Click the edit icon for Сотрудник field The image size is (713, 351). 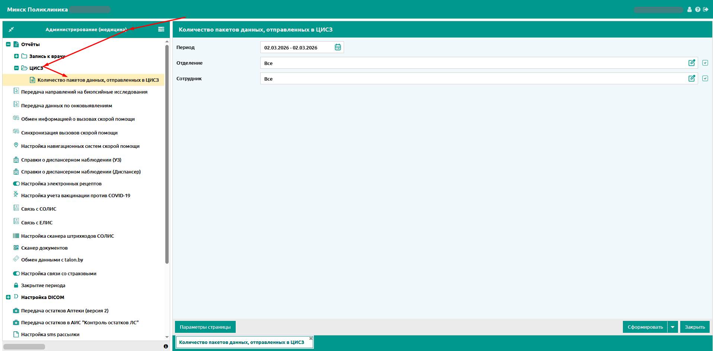(692, 78)
